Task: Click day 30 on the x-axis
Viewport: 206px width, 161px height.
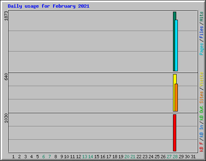Action: (187, 157)
